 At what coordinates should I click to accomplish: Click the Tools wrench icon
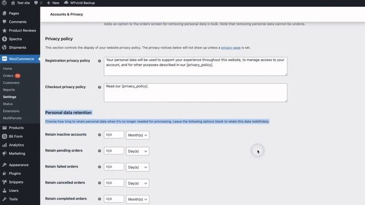click(x=5, y=199)
